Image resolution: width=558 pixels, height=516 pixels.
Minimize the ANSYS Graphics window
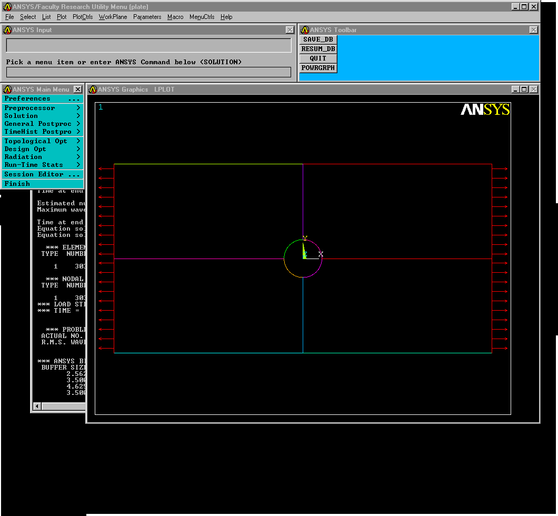pyautogui.click(x=515, y=90)
